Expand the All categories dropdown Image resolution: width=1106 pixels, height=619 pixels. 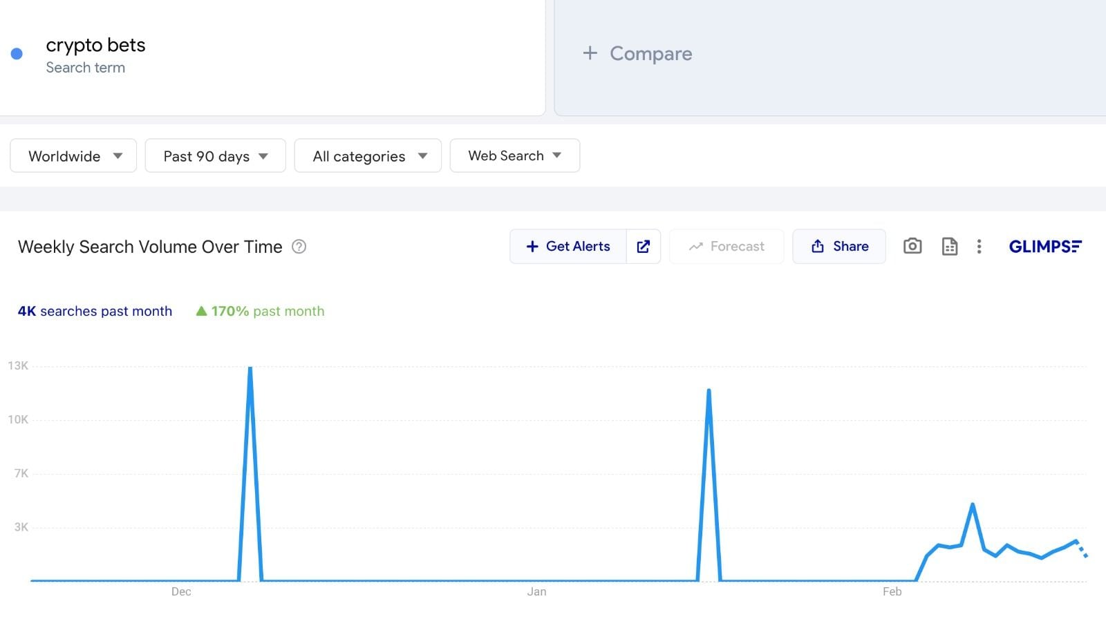point(368,156)
